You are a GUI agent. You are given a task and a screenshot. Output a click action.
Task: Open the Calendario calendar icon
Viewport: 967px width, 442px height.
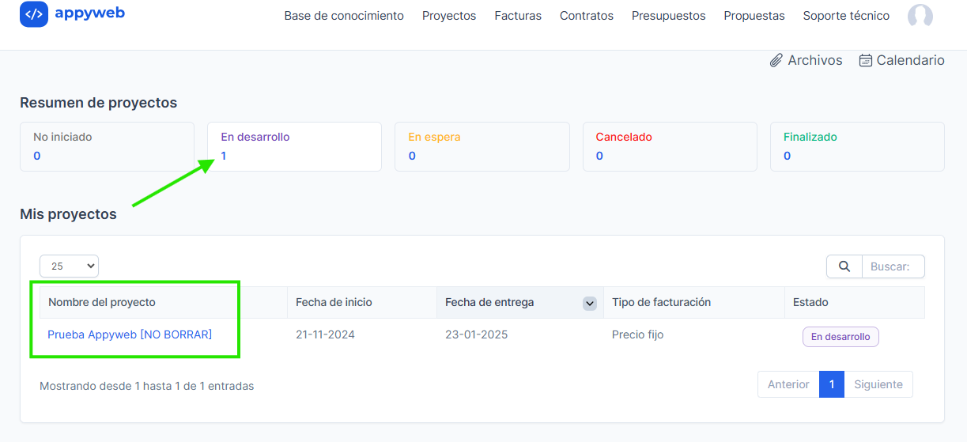[x=866, y=61]
